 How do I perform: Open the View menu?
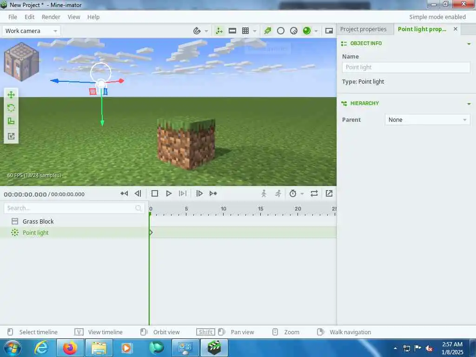click(x=74, y=17)
